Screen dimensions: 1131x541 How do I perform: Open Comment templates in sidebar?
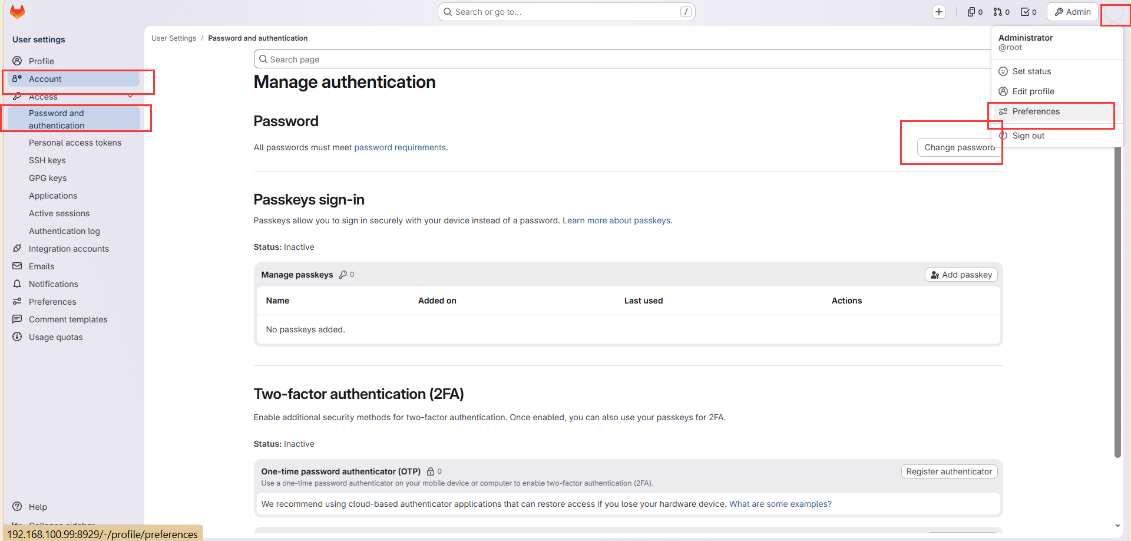pyautogui.click(x=74, y=319)
